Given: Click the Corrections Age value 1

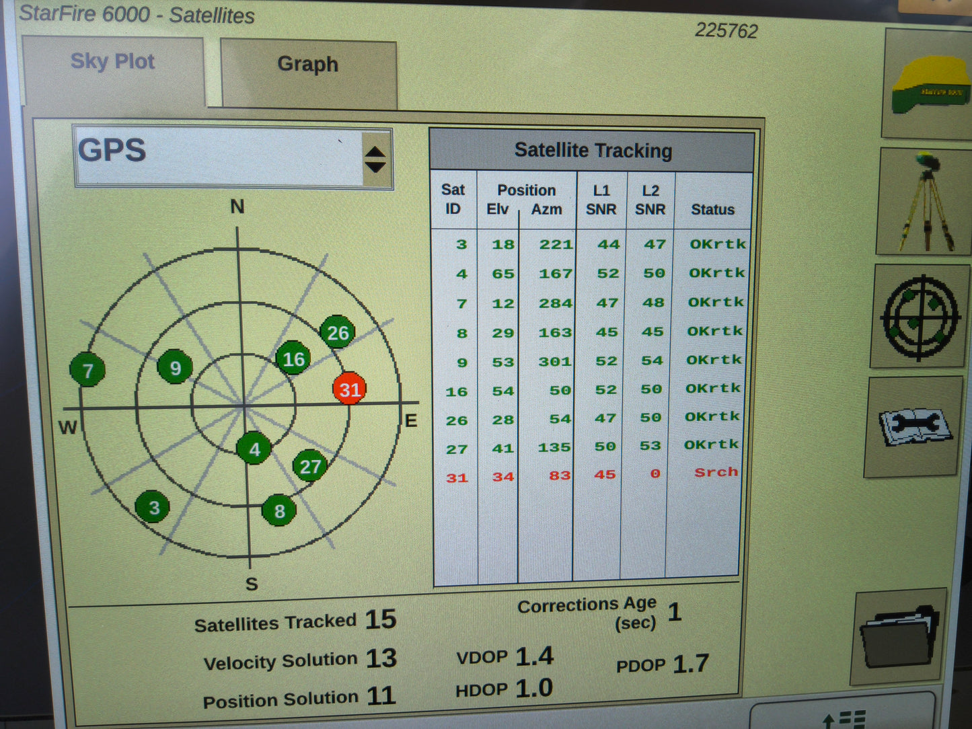Looking at the screenshot, I should pos(675,612).
